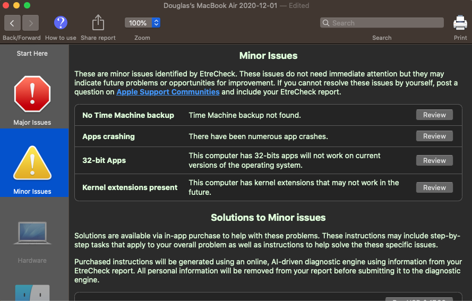Click the Hardware sidebar label
Screen dimensions: 472x301
(32, 261)
